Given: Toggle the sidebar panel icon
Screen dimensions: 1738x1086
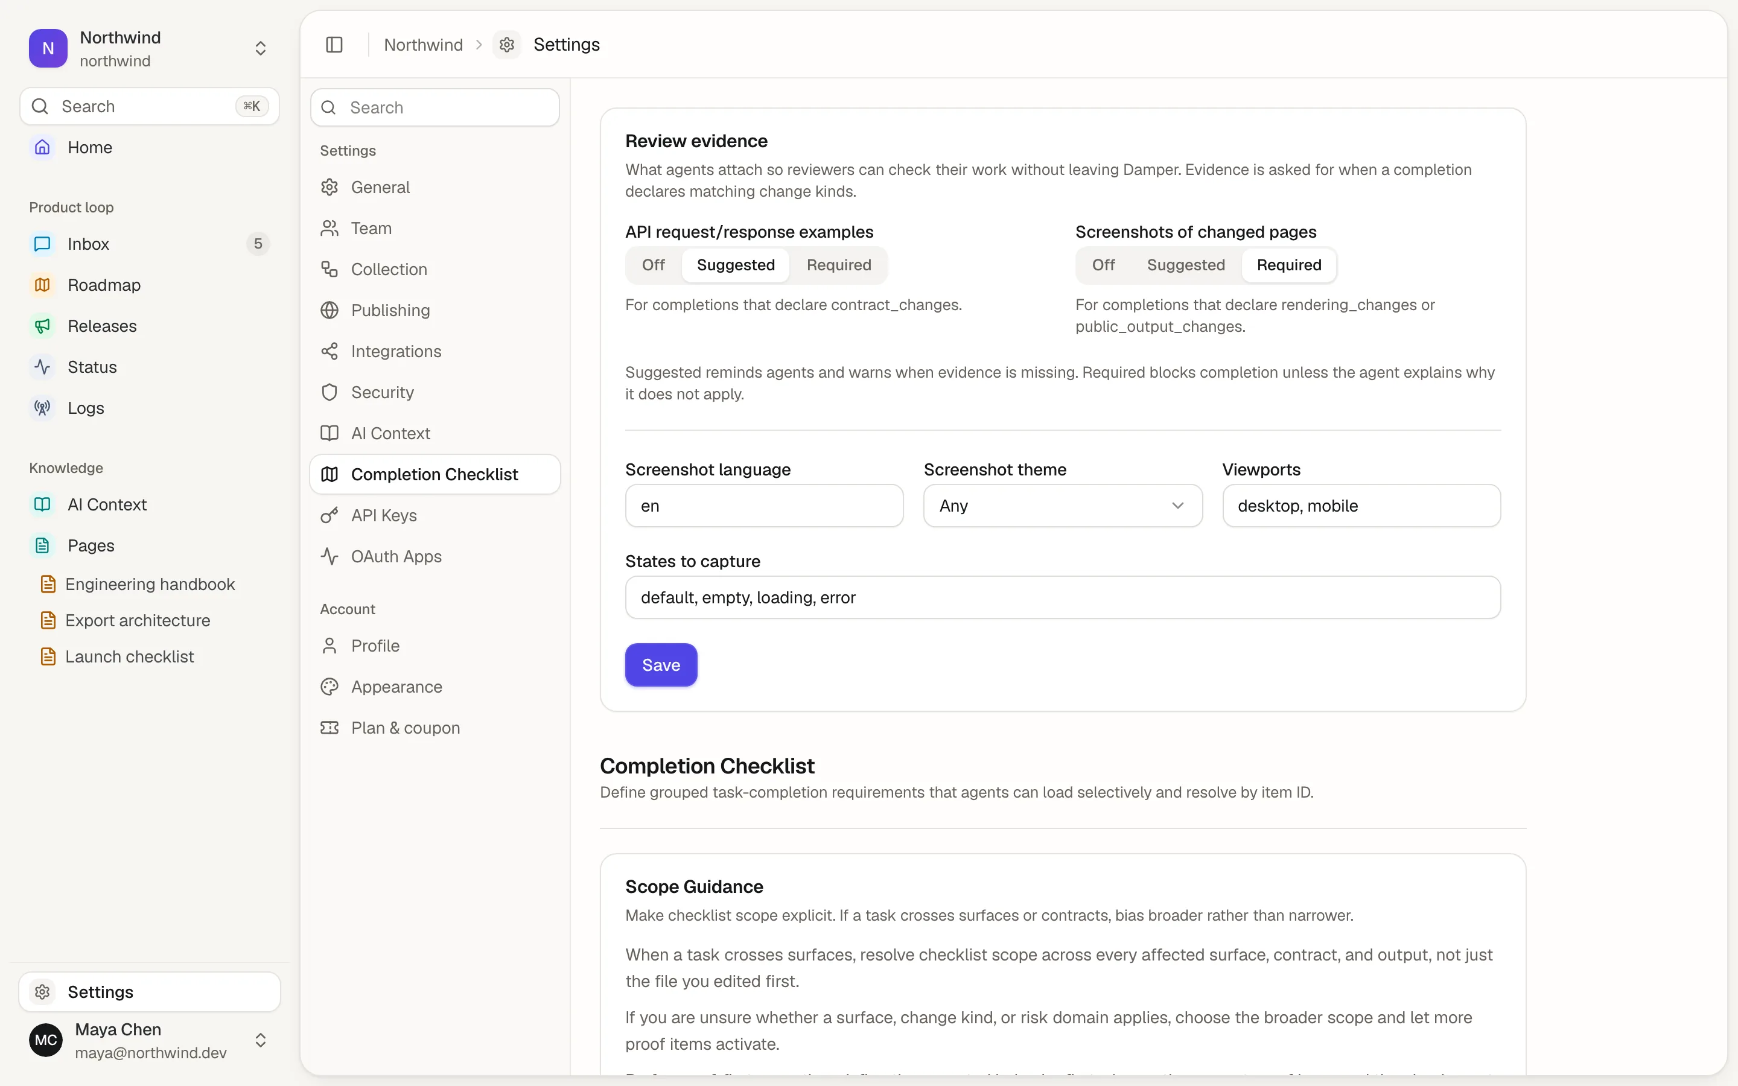Looking at the screenshot, I should pos(334,45).
